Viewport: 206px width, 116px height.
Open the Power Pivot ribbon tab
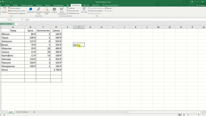coord(96,5)
